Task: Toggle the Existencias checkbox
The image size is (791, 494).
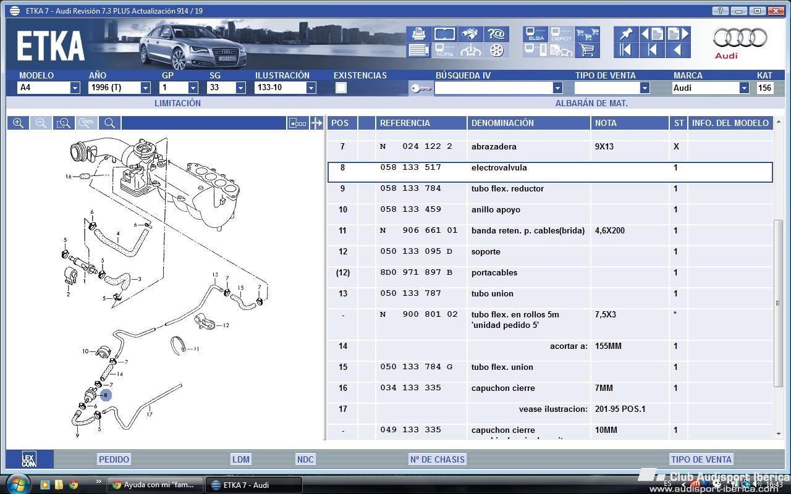Action: [x=341, y=88]
